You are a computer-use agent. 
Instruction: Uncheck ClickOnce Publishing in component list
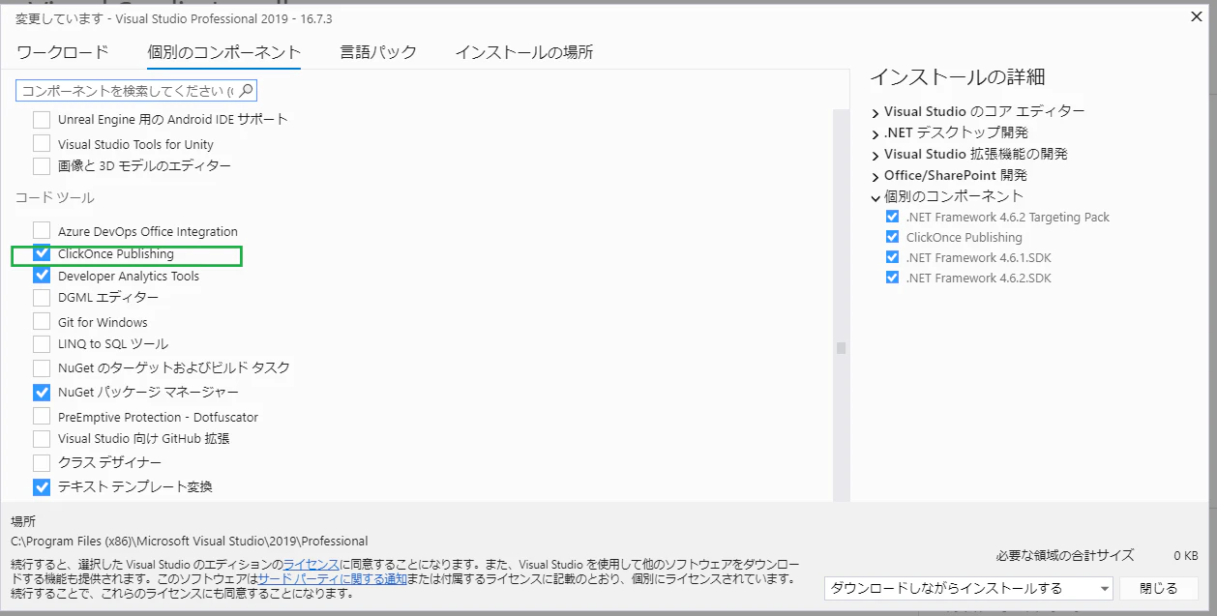(42, 253)
